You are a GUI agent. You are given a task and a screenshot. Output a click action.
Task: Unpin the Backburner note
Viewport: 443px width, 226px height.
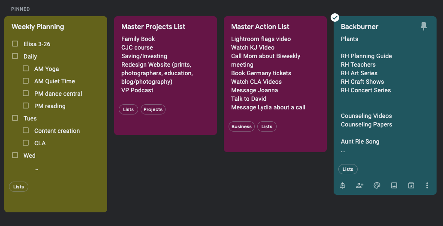click(423, 26)
